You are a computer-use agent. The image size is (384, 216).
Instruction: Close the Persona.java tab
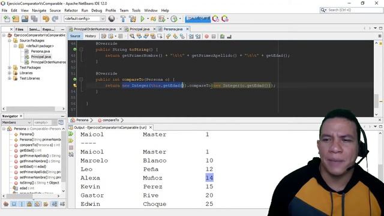pos(187,29)
